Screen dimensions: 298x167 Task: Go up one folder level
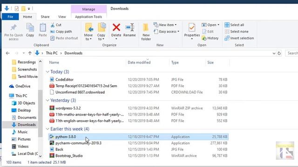[30, 53]
